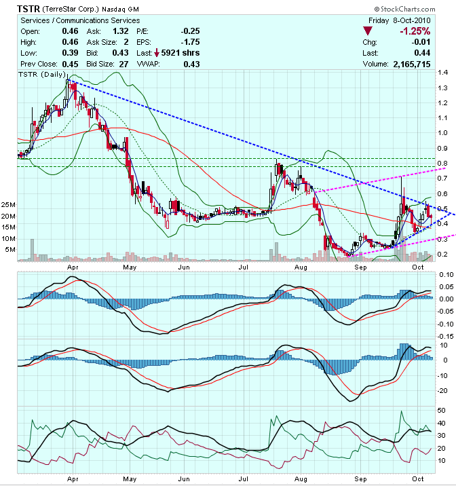Click the -0.15 MACD axis label

(x=445, y=337)
